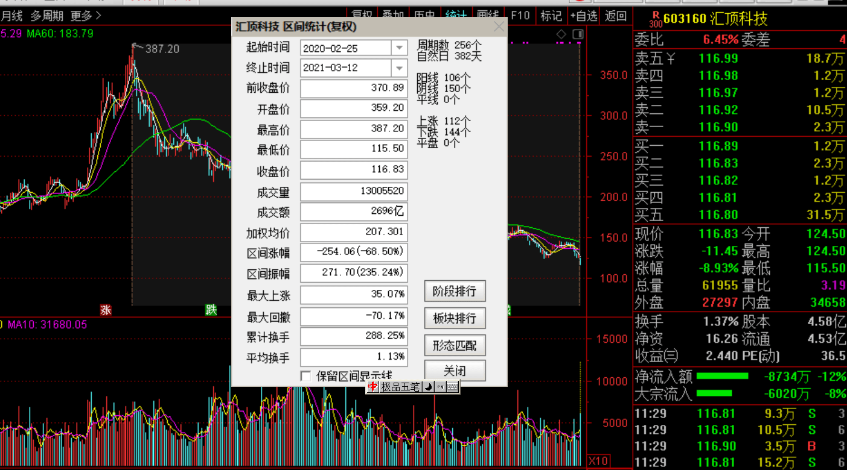The image size is (847, 470).
Task: Open the 终止时间 date dropdown
Action: pyautogui.click(x=398, y=67)
